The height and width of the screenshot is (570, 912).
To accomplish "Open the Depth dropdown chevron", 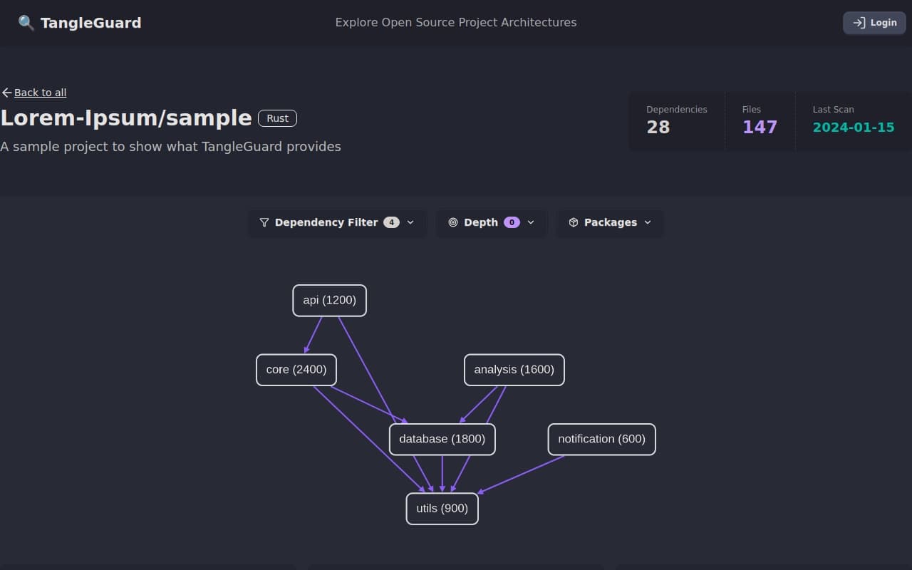I will (531, 222).
